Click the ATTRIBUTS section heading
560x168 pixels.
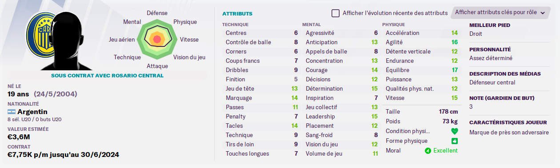tap(237, 14)
